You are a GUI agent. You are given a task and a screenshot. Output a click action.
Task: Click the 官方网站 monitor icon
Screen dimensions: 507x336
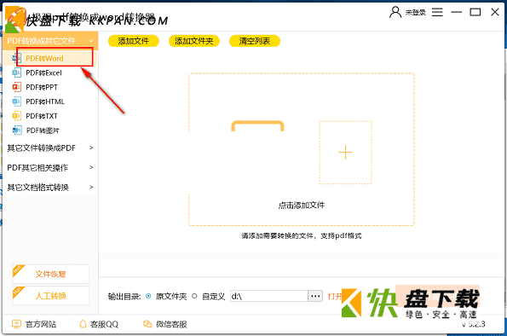click(16, 324)
